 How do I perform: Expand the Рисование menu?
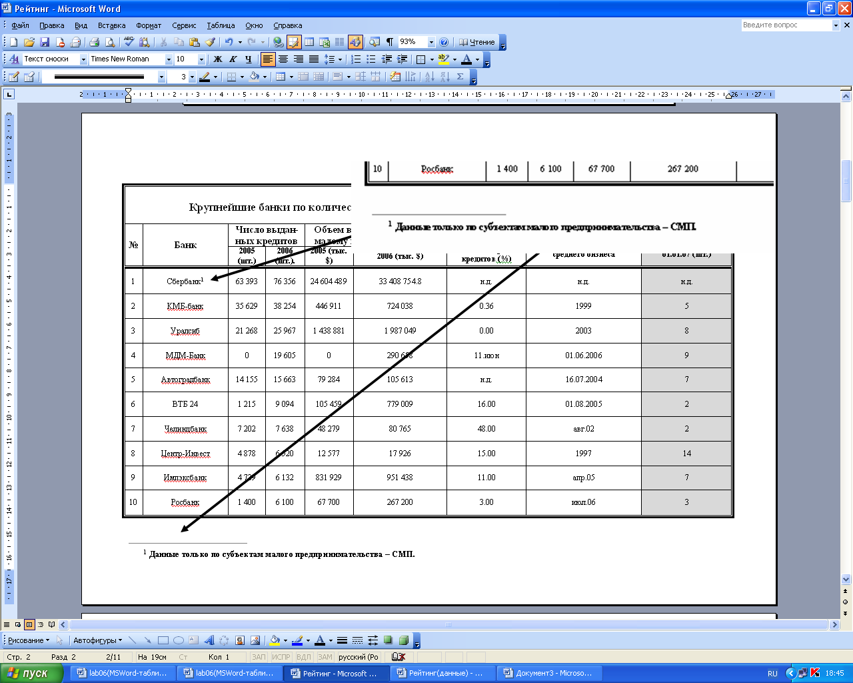(x=29, y=640)
